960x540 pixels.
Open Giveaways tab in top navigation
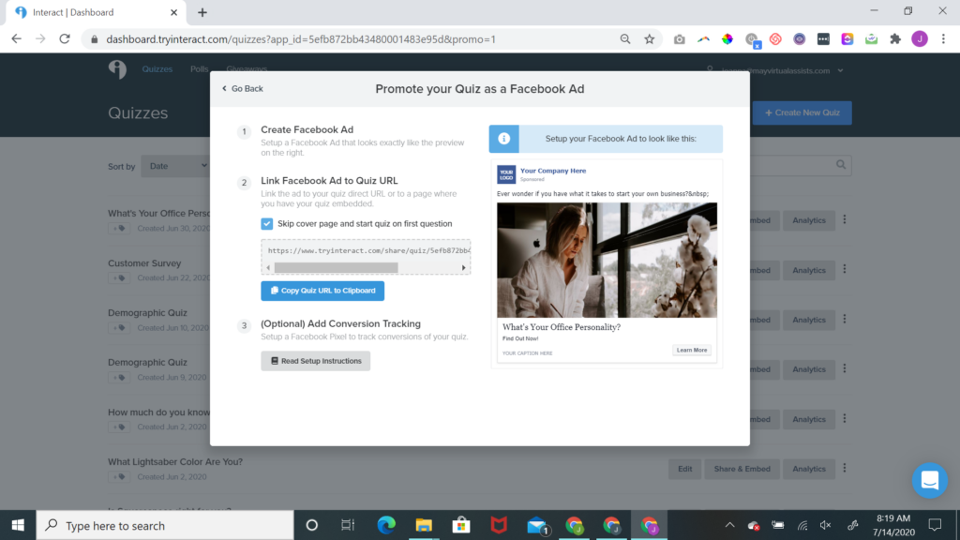click(247, 69)
